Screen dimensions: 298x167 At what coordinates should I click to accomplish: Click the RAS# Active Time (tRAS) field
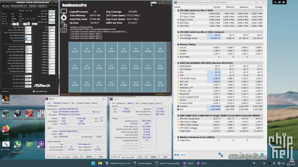[x=28, y=38]
